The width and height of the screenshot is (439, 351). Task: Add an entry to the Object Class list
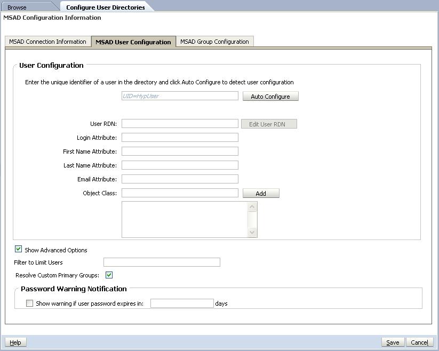[261, 193]
